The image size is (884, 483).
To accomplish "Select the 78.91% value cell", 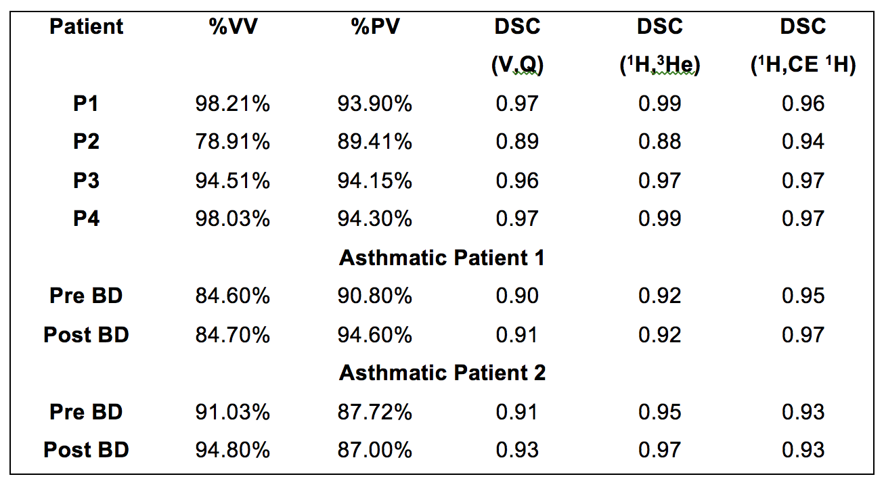I will click(232, 141).
